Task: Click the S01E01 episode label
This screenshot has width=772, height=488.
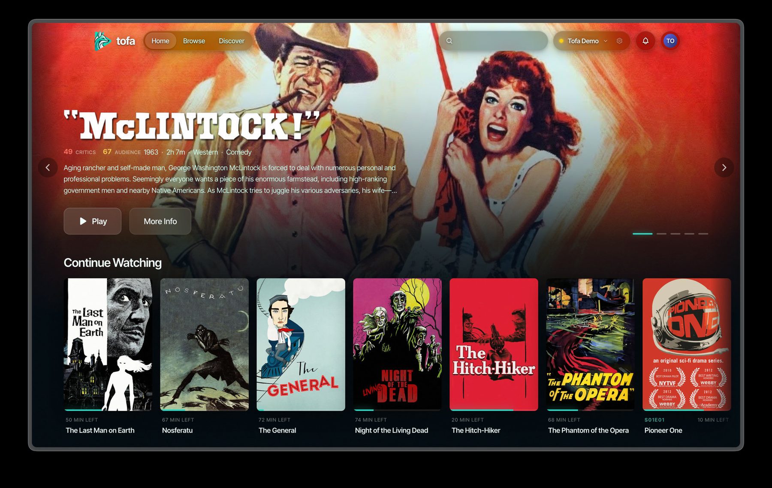Action: (x=654, y=420)
